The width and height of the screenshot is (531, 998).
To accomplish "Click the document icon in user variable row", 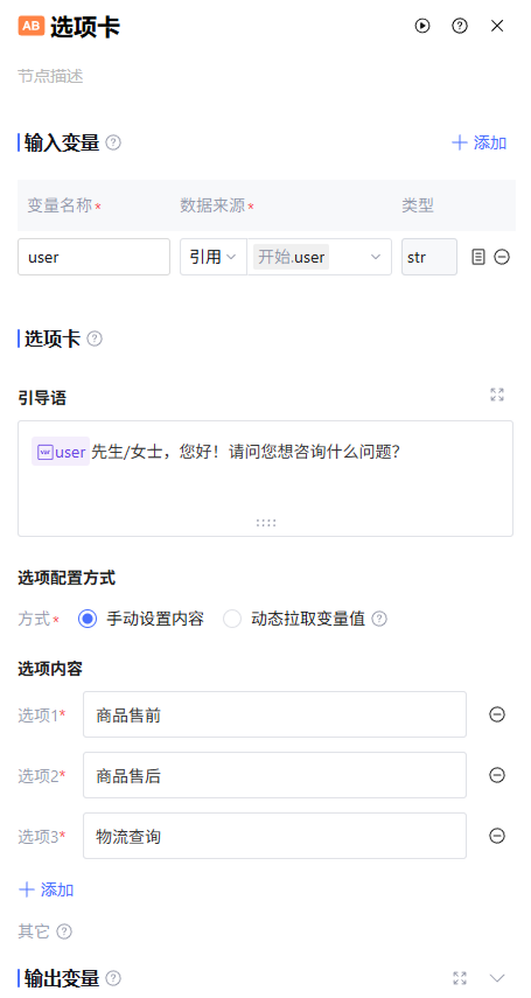I will (x=478, y=257).
